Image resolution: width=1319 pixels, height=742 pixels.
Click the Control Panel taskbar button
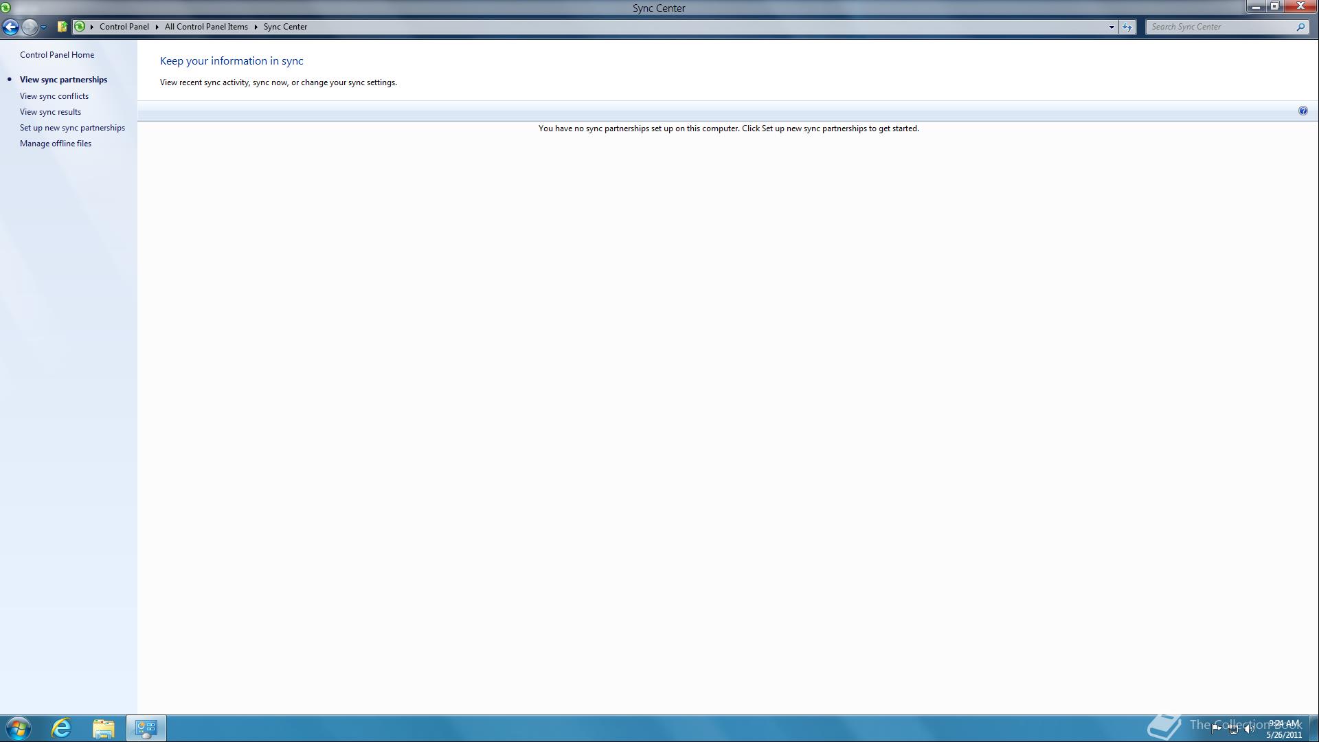(146, 728)
